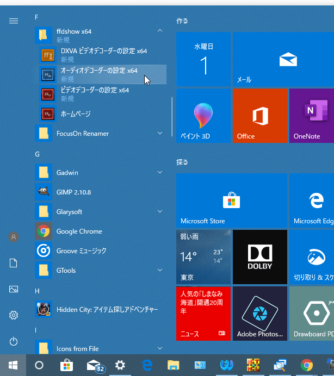Click the app list scrollbar
This screenshot has width=334, height=376.
pyautogui.click(x=172, y=117)
